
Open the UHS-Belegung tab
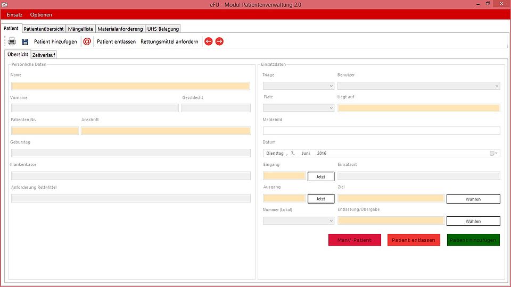pos(163,29)
